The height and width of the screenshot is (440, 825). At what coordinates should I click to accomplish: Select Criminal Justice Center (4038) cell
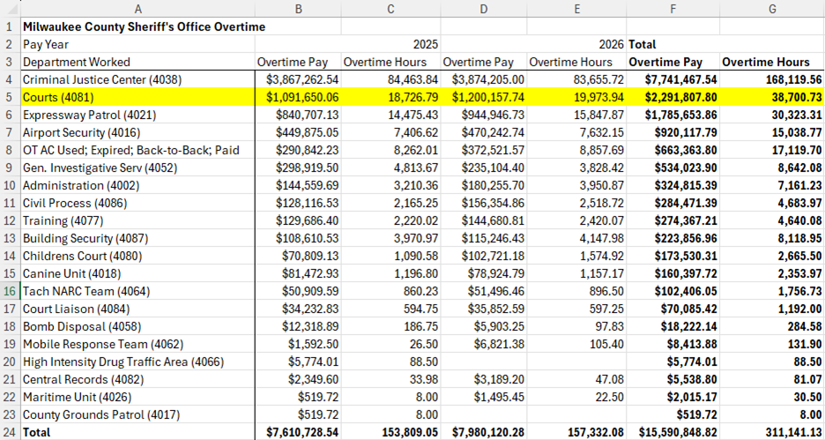tap(137, 79)
